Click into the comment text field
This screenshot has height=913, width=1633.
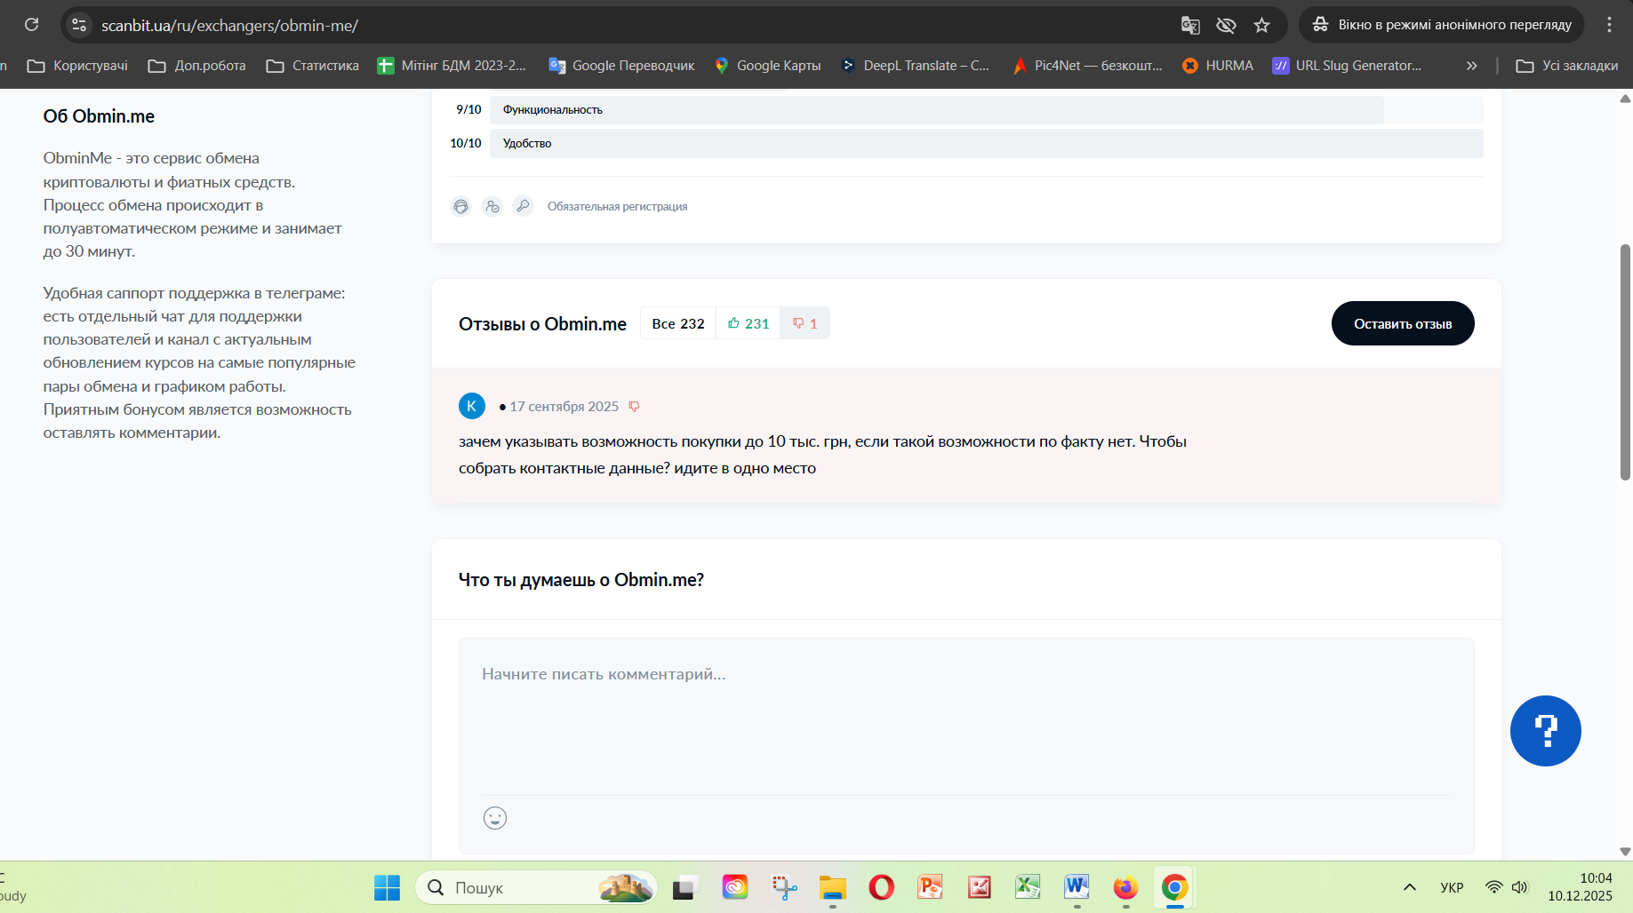tap(966, 716)
